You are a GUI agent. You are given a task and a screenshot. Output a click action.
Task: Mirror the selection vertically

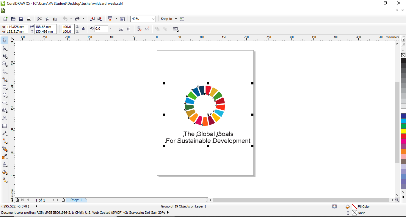click(x=129, y=29)
